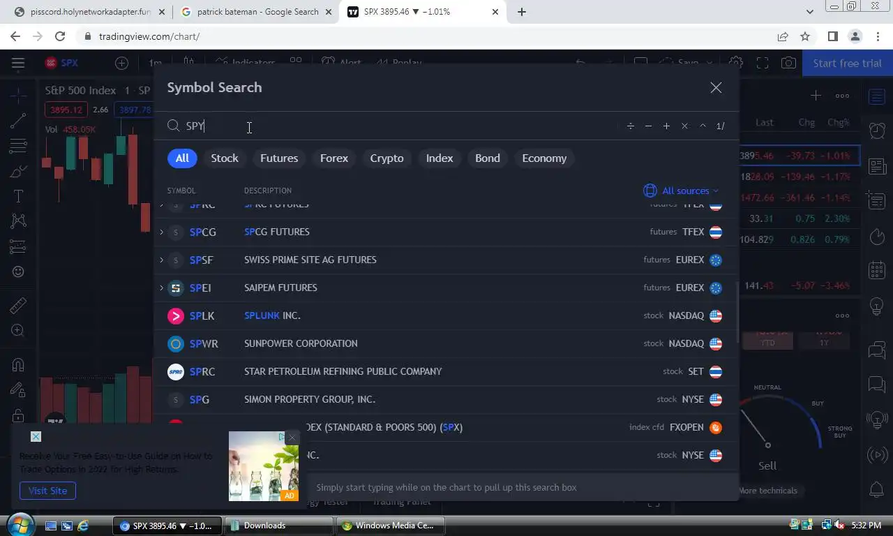Click the search results scrollbar
This screenshot has width=893, height=536.
click(x=737, y=312)
